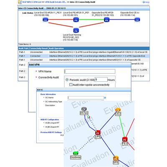
Task: Click the help icon beside SC Name
Action: click(x=105, y=98)
